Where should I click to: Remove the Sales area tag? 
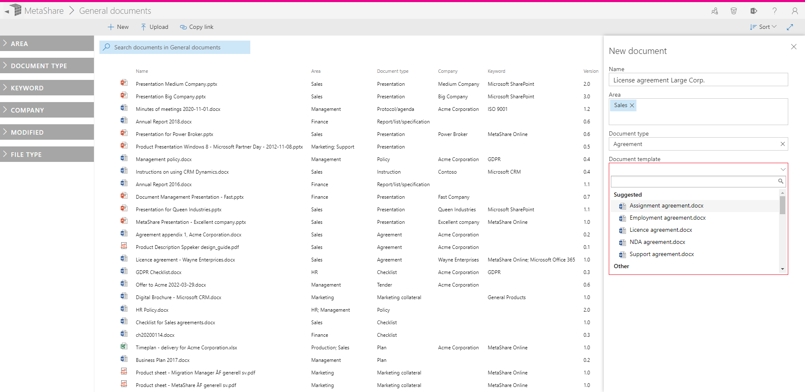pyautogui.click(x=631, y=105)
